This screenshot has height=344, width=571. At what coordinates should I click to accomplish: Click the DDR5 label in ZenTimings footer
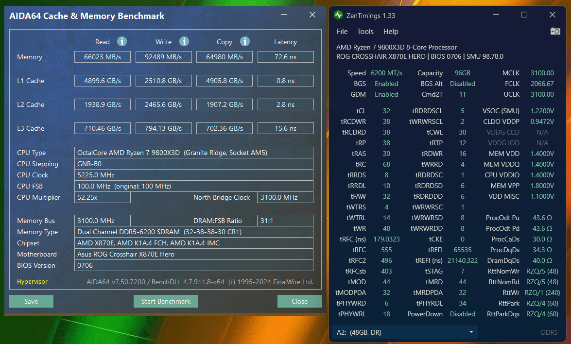pyautogui.click(x=549, y=332)
